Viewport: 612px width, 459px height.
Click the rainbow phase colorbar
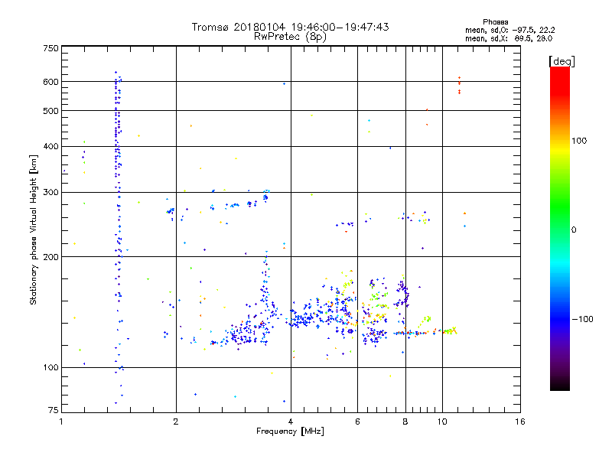point(560,228)
